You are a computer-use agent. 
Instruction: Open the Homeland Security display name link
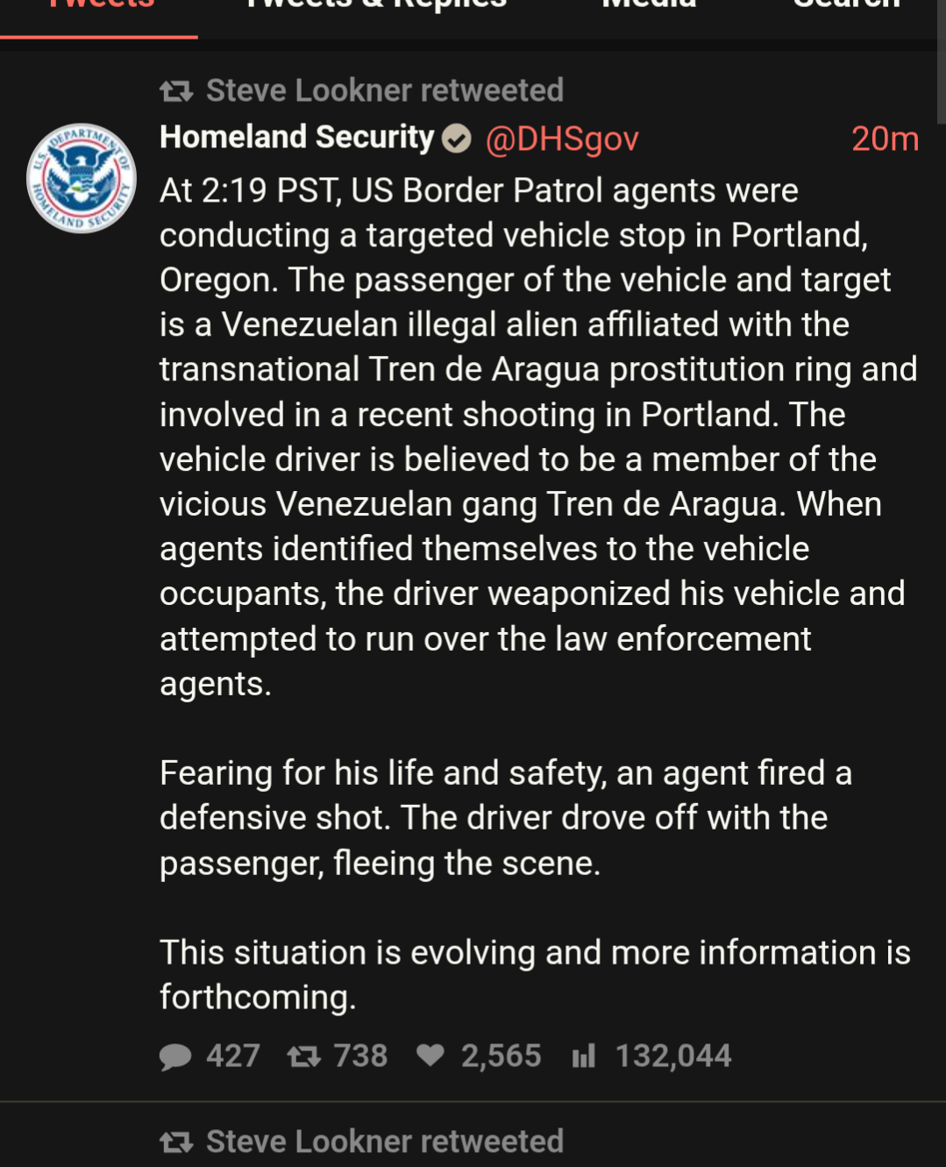[296, 138]
